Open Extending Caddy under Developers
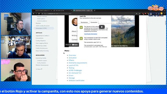Image resolution: width=167 pixels, height=94 pixels. click(41, 58)
